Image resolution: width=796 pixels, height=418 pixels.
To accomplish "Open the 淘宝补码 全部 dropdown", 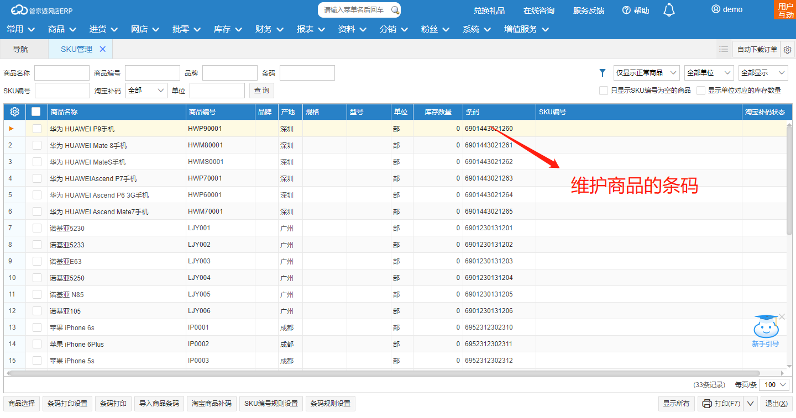I will tap(146, 91).
